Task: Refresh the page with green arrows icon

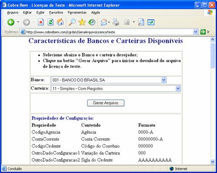Action: tap(51, 22)
